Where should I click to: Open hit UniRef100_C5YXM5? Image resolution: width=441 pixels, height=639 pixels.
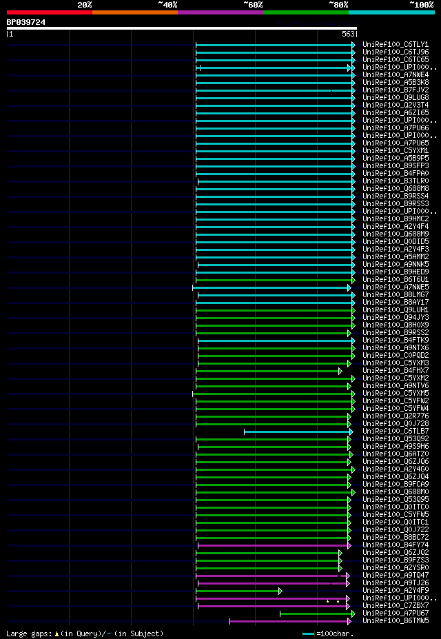click(x=396, y=394)
